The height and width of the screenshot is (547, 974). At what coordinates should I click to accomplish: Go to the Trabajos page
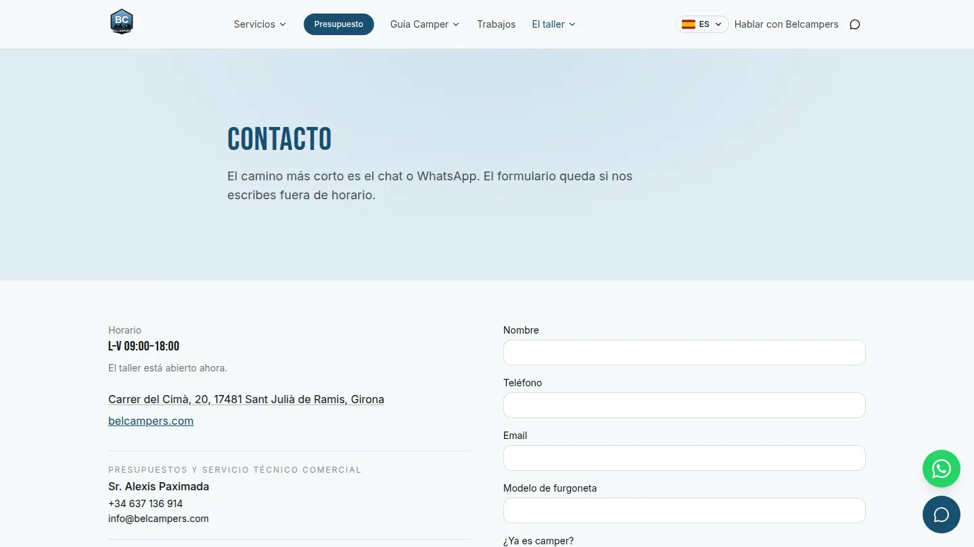pyautogui.click(x=496, y=24)
